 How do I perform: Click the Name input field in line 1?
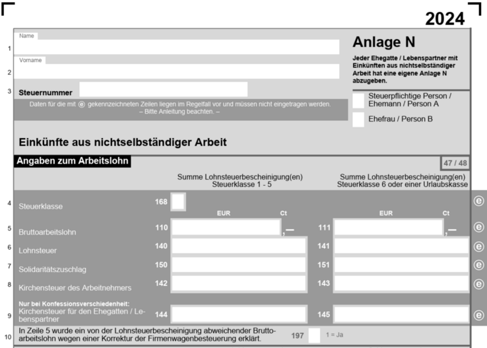click(x=176, y=47)
